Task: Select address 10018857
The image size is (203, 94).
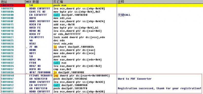Action: click(x=7, y=88)
